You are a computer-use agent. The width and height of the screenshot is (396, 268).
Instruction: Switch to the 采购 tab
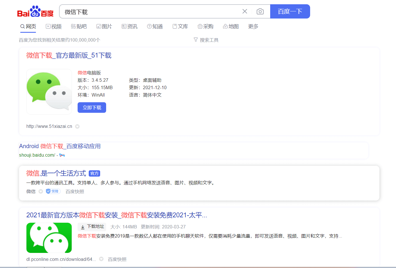[205, 26]
